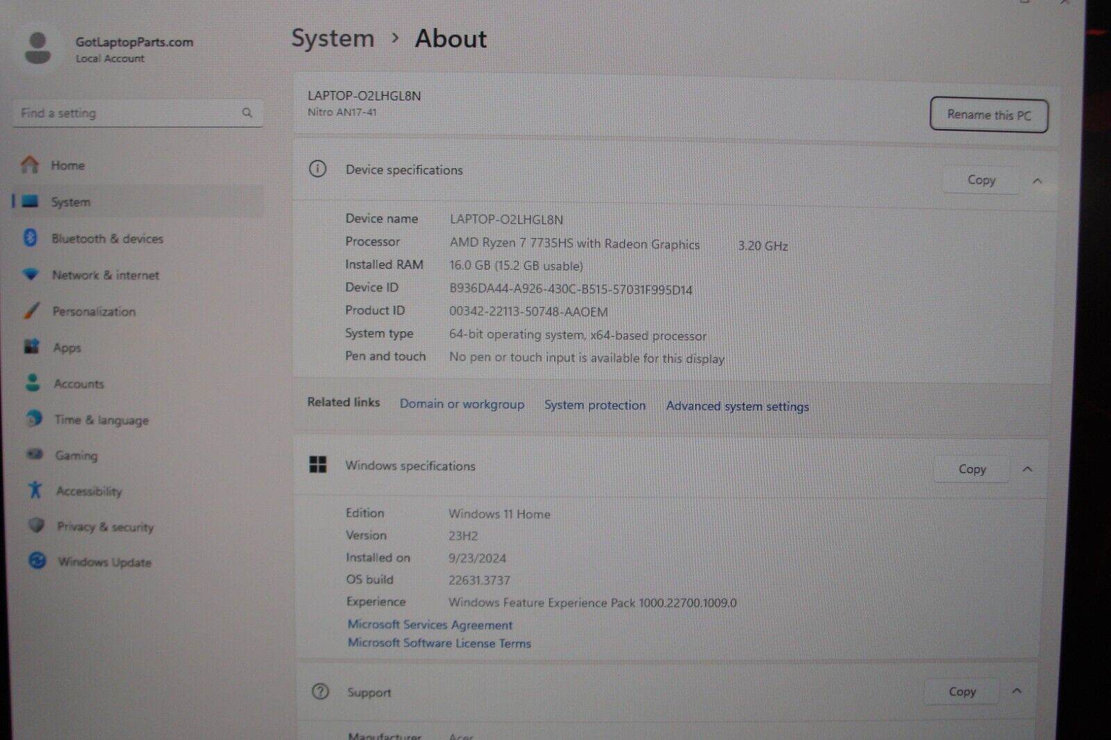1111x740 pixels.
Task: Go to Time & language settings
Action: 101,419
